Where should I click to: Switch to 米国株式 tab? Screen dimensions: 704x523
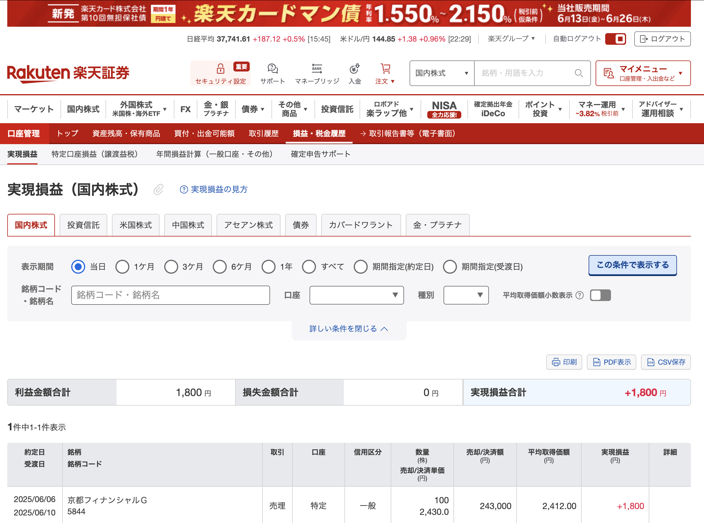135,225
